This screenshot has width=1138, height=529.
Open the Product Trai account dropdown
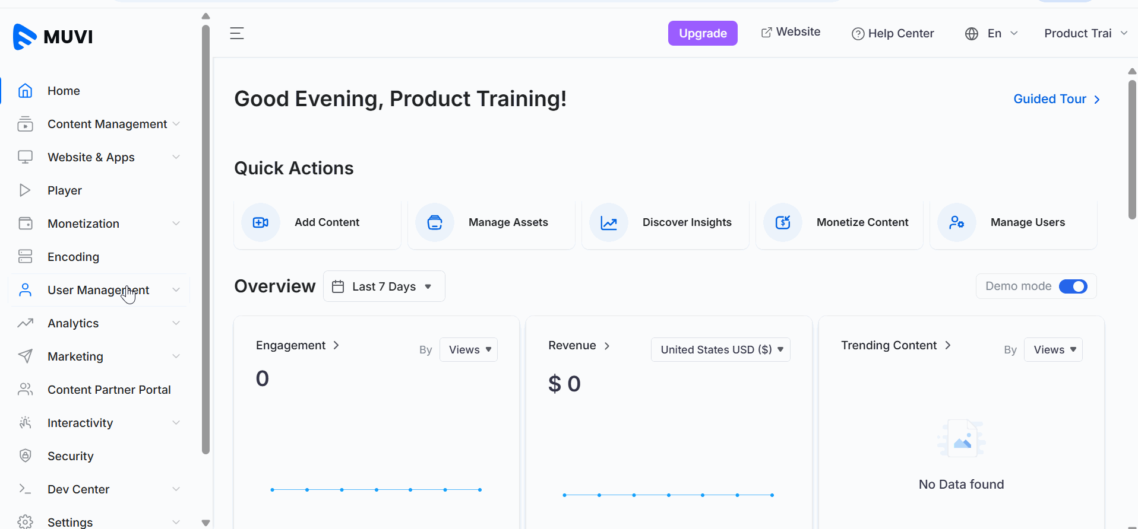point(1086,34)
